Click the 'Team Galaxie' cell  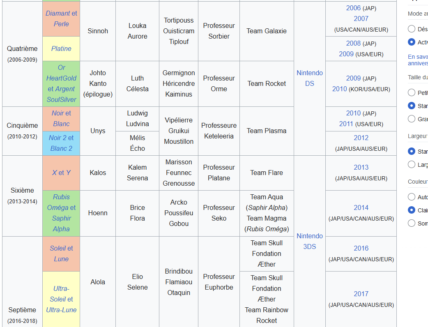[267, 31]
